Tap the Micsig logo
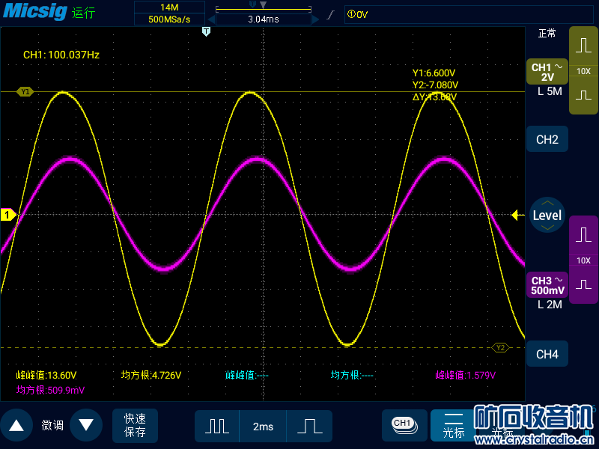This screenshot has width=599, height=449. pos(35,11)
